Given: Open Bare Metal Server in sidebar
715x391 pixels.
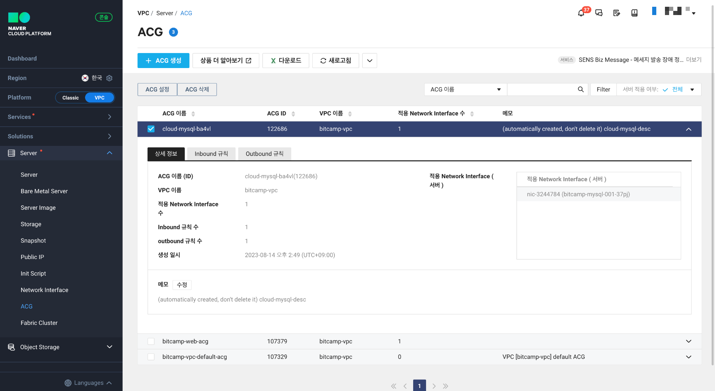Looking at the screenshot, I should [x=44, y=191].
